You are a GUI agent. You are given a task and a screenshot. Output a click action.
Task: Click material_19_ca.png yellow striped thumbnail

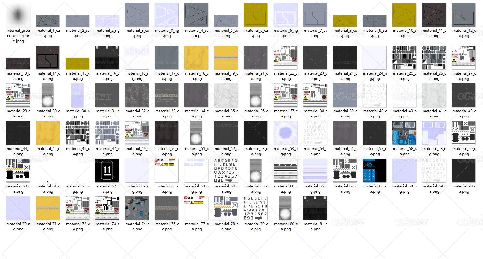pyautogui.click(x=226, y=57)
